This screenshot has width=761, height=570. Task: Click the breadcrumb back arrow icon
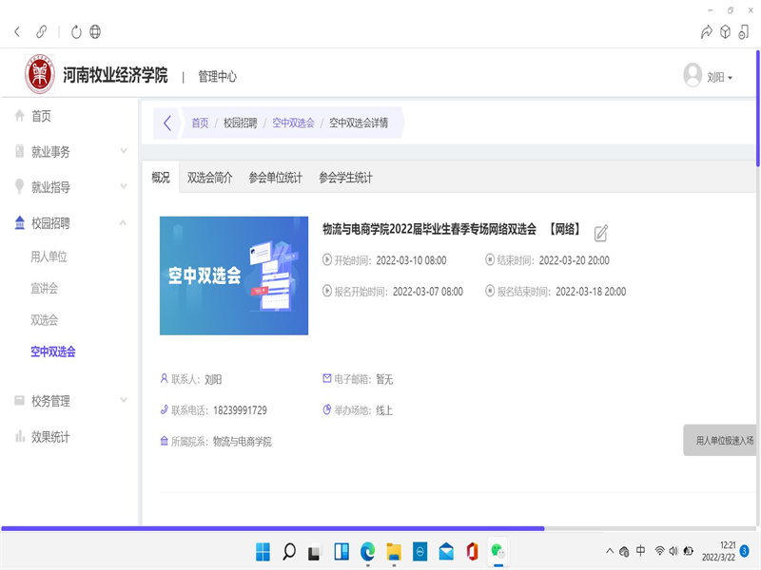[167, 123]
